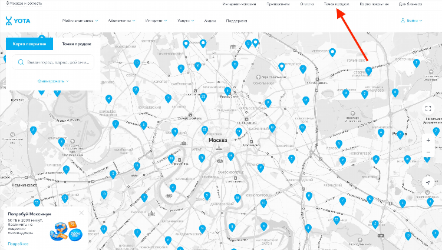Open Поддержка menu item
Image resolution: width=442 pixels, height=250 pixels.
pyautogui.click(x=236, y=21)
